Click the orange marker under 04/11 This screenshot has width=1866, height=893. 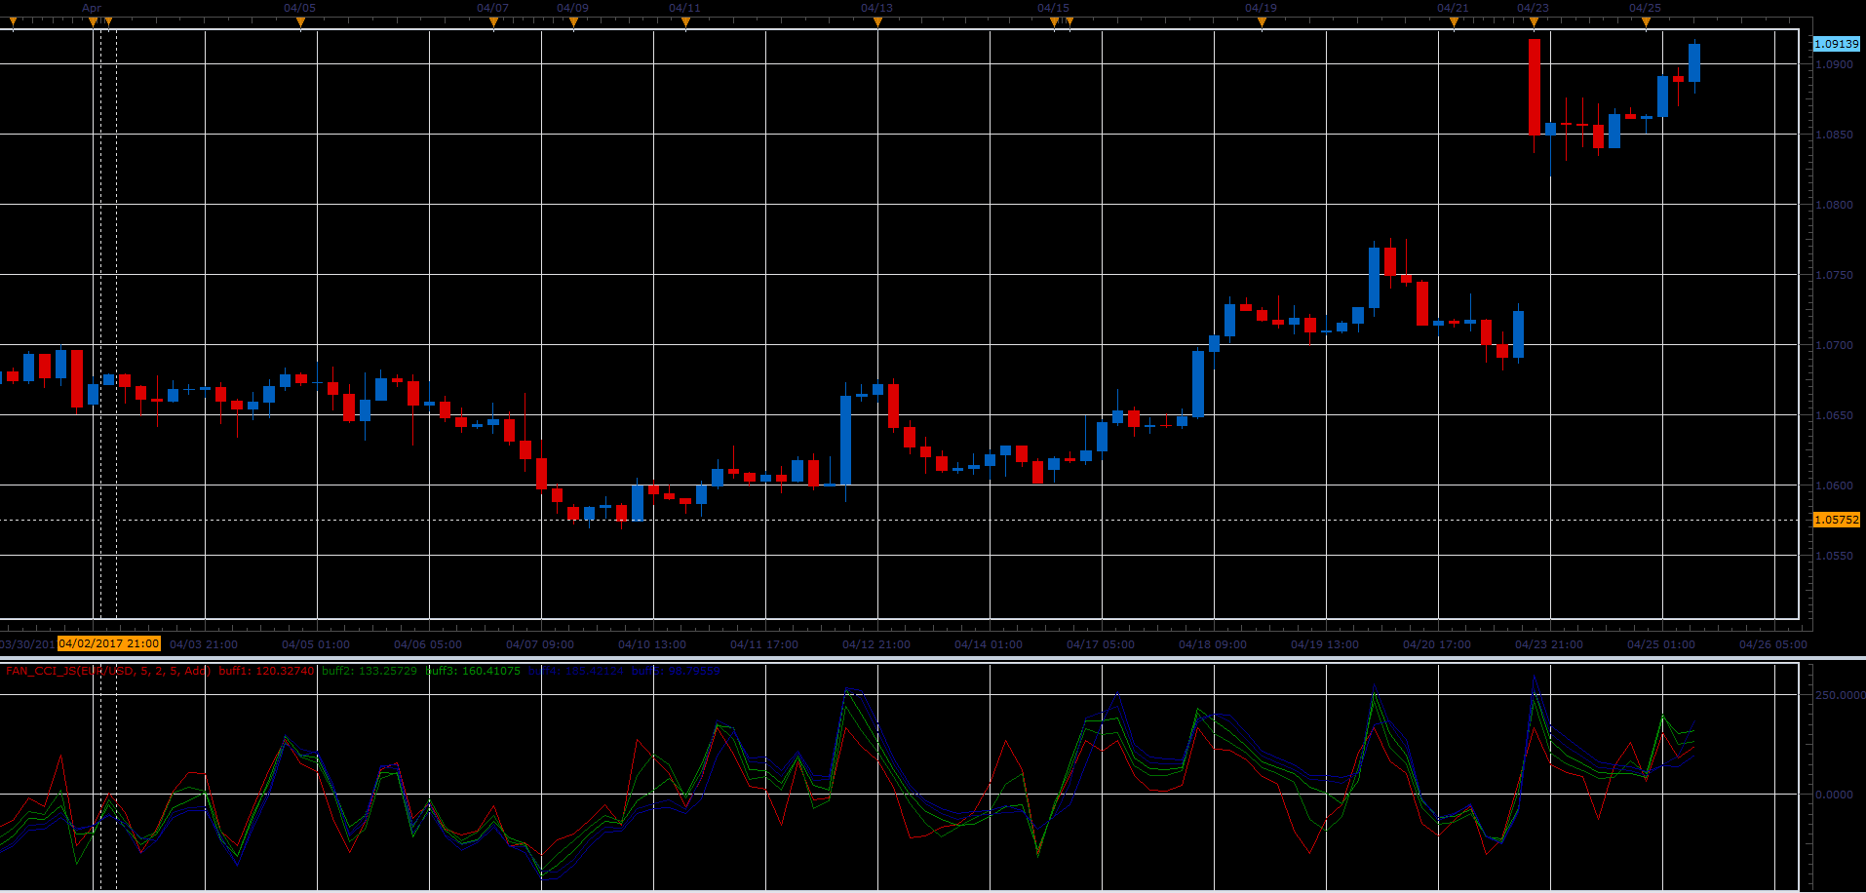[x=685, y=21]
